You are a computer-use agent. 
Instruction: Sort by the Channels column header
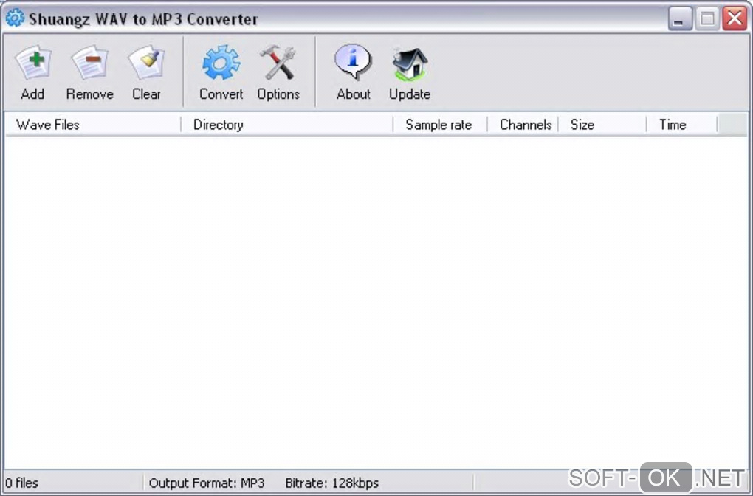(x=523, y=125)
